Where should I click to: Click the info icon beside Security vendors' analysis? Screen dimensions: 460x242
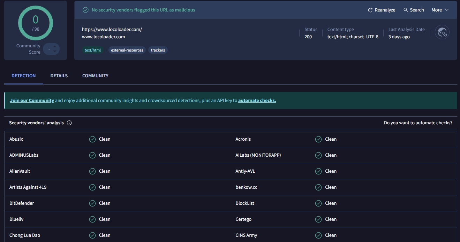point(69,123)
